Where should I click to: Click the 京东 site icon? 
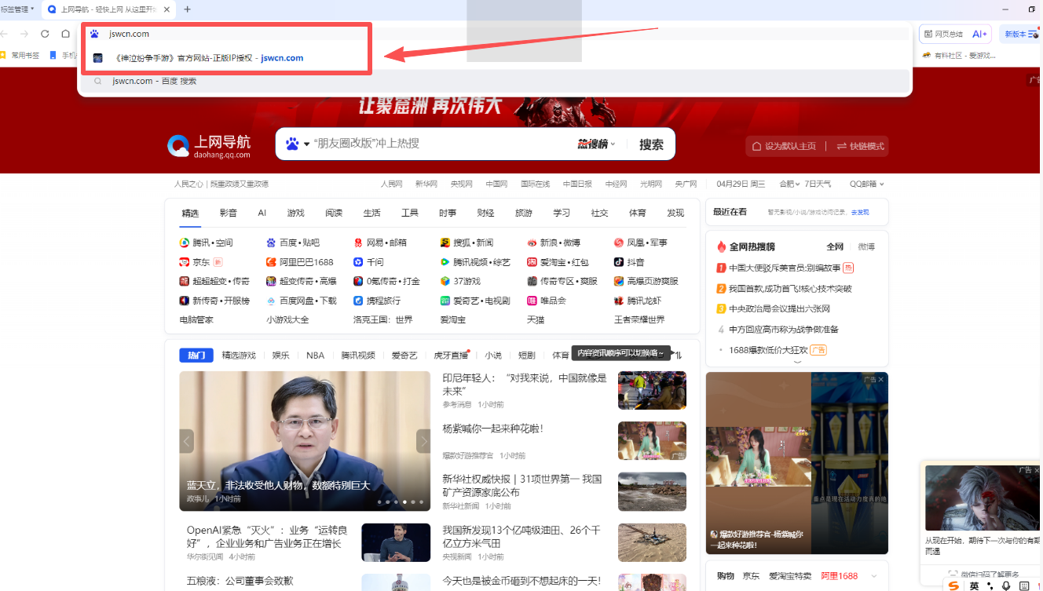[185, 262]
